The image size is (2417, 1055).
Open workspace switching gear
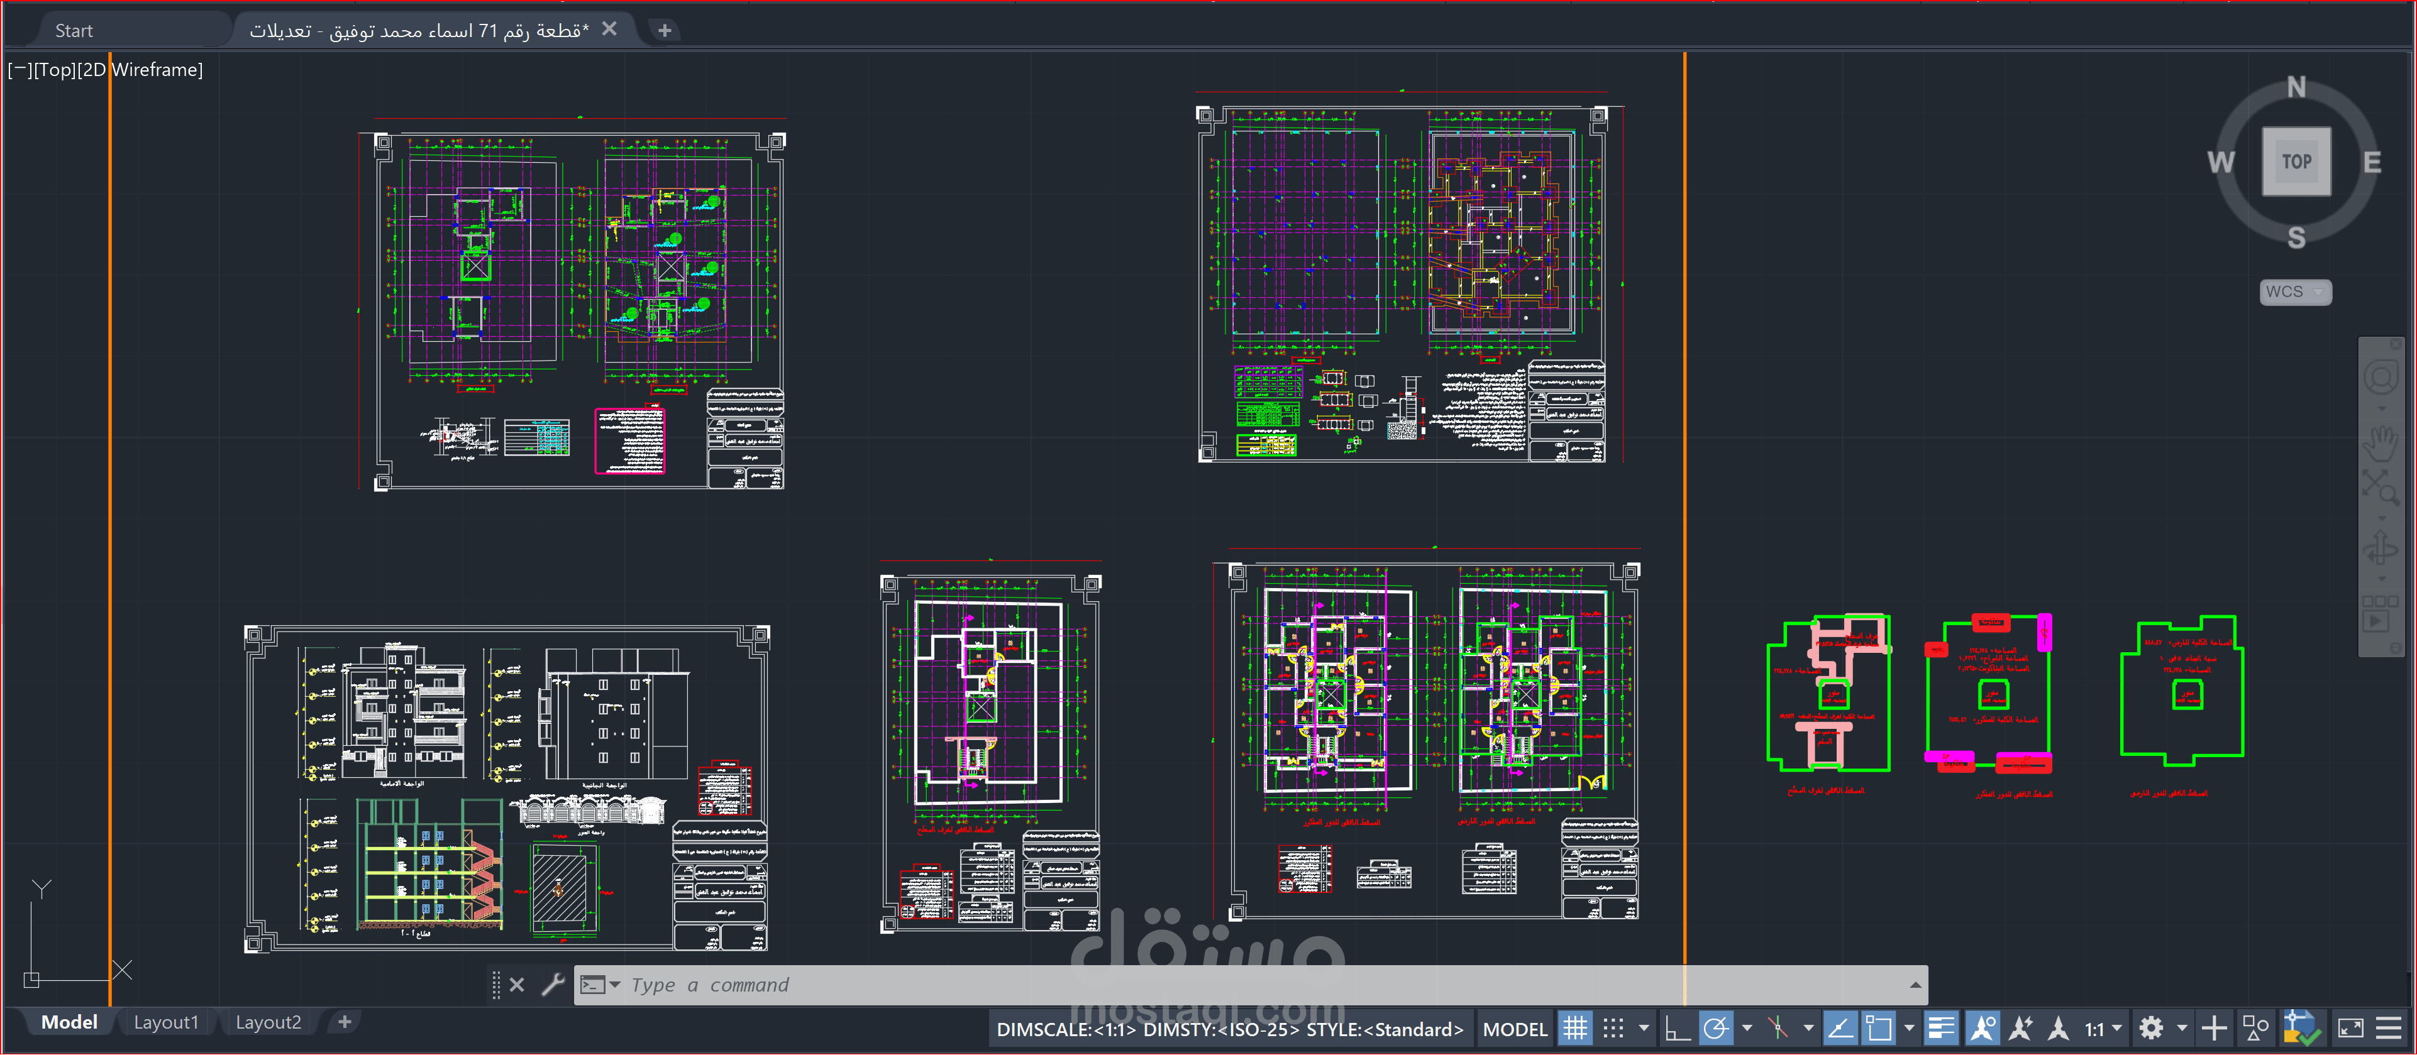tap(2152, 1029)
